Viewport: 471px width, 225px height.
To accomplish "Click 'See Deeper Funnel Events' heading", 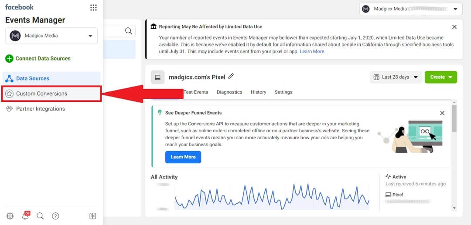I will click(x=194, y=113).
